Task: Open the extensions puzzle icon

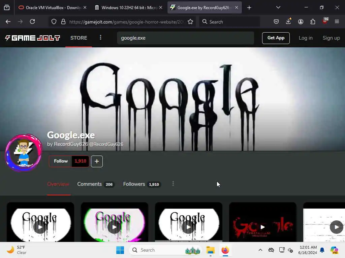Action: (313, 21)
